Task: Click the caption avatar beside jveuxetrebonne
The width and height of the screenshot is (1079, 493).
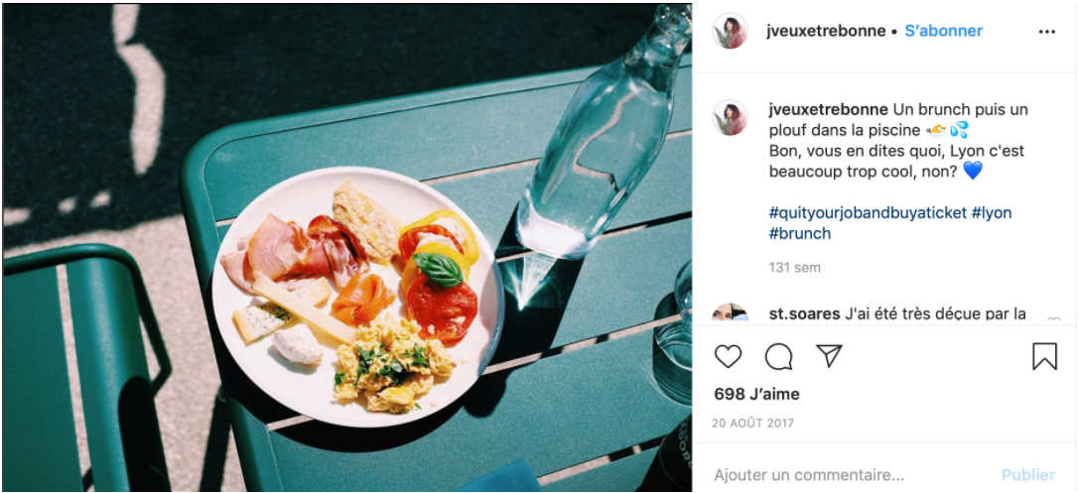Action: [x=730, y=117]
